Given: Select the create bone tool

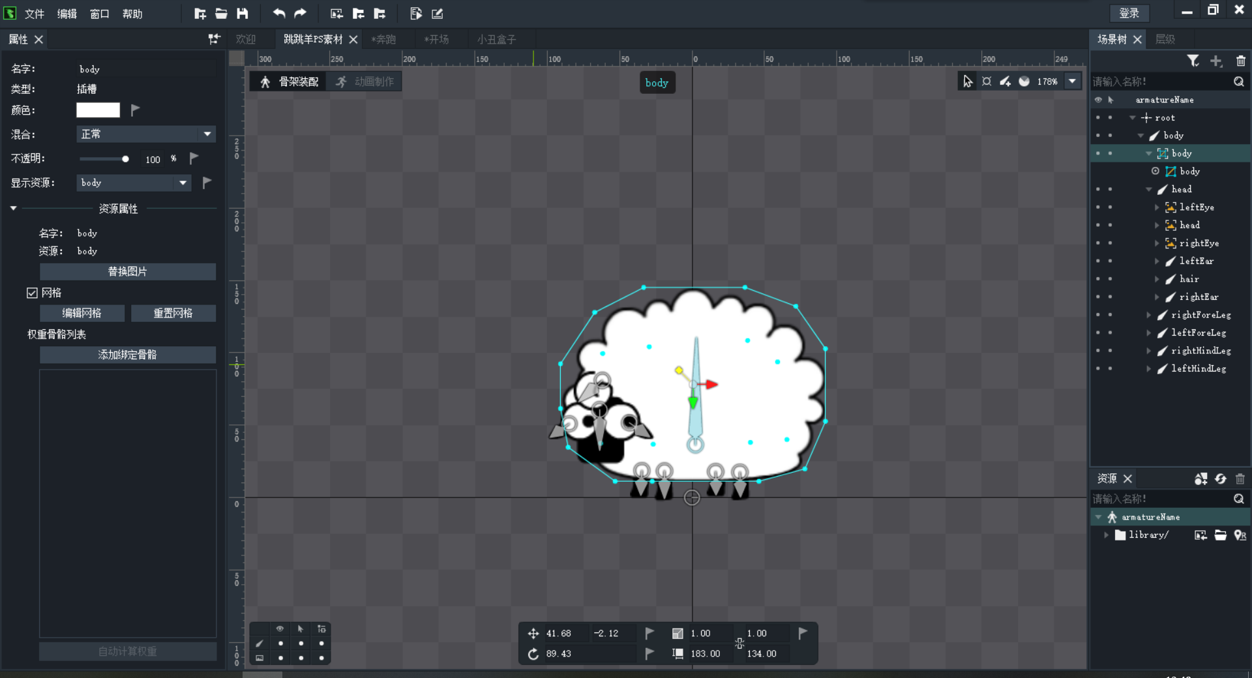Looking at the screenshot, I should click(1005, 81).
